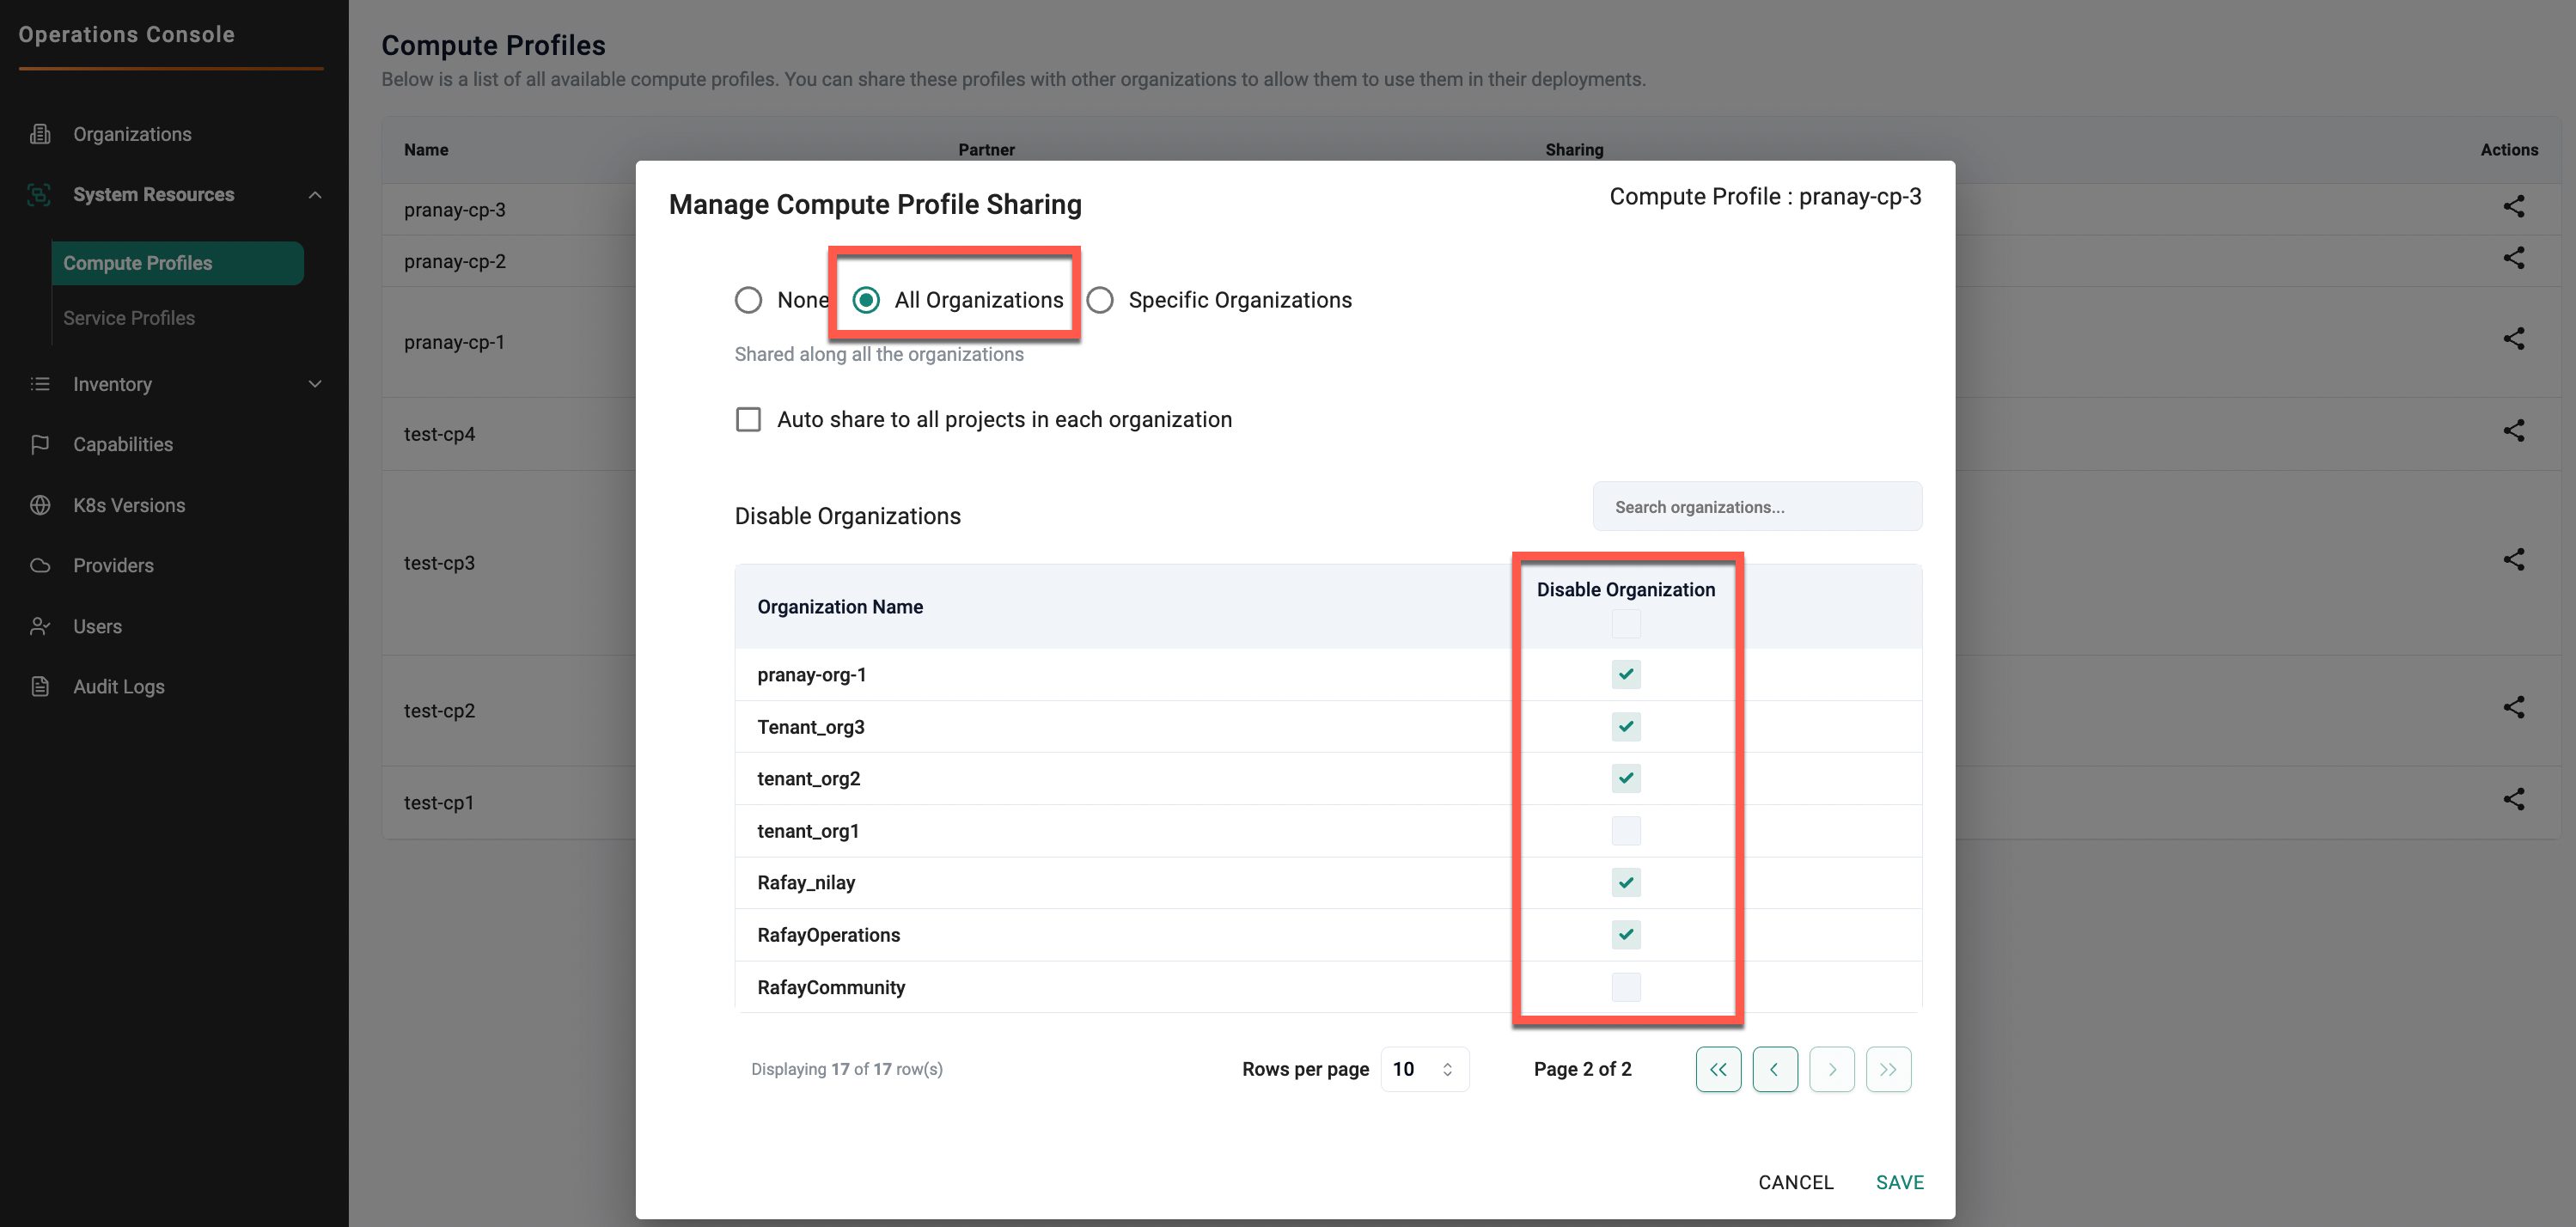
Task: Expand the Inventory menu
Action: point(315,384)
